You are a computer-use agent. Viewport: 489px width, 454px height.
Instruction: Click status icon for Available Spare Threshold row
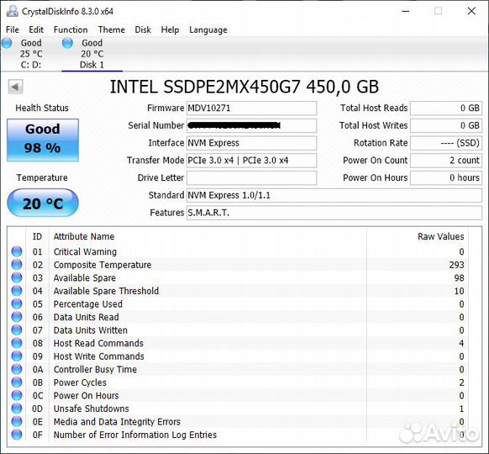pos(17,291)
